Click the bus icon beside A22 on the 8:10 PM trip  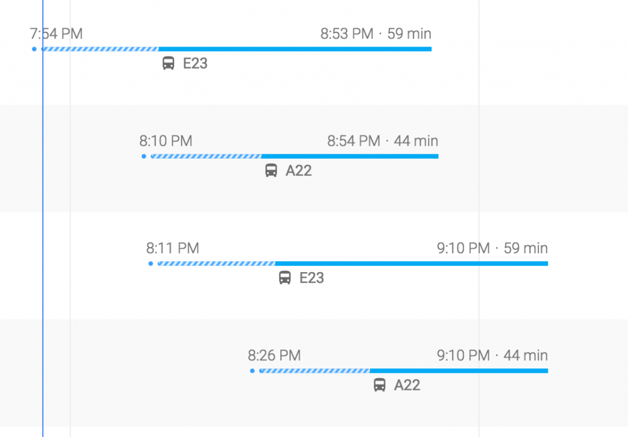click(271, 170)
